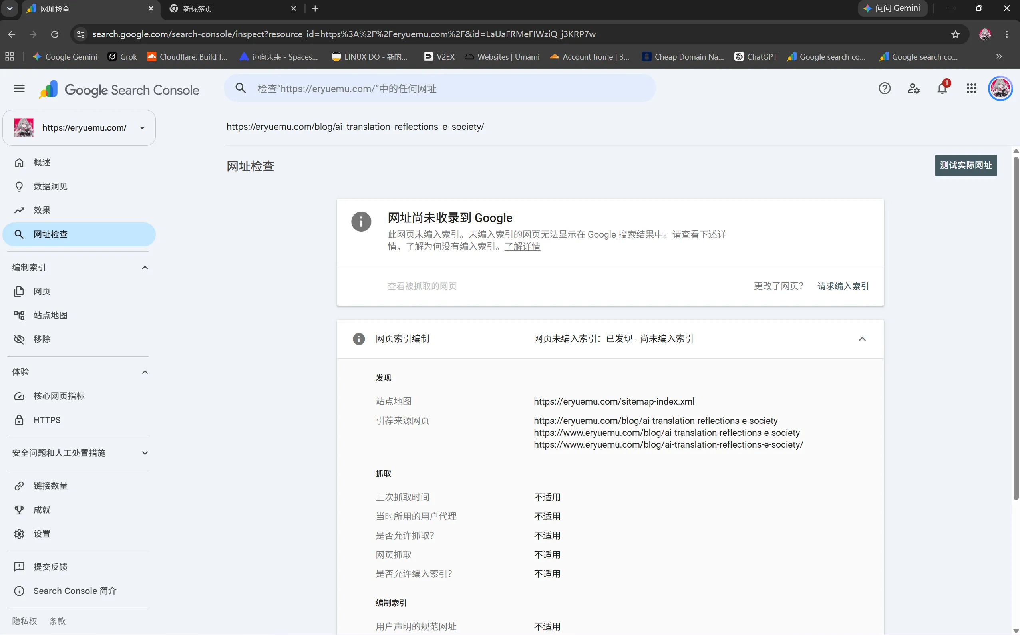
Task: Open the help question-mark icon
Action: (884, 89)
